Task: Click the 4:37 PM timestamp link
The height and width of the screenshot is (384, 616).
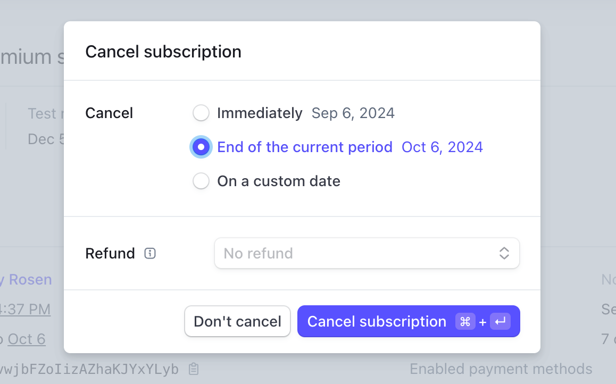Action: [26, 309]
